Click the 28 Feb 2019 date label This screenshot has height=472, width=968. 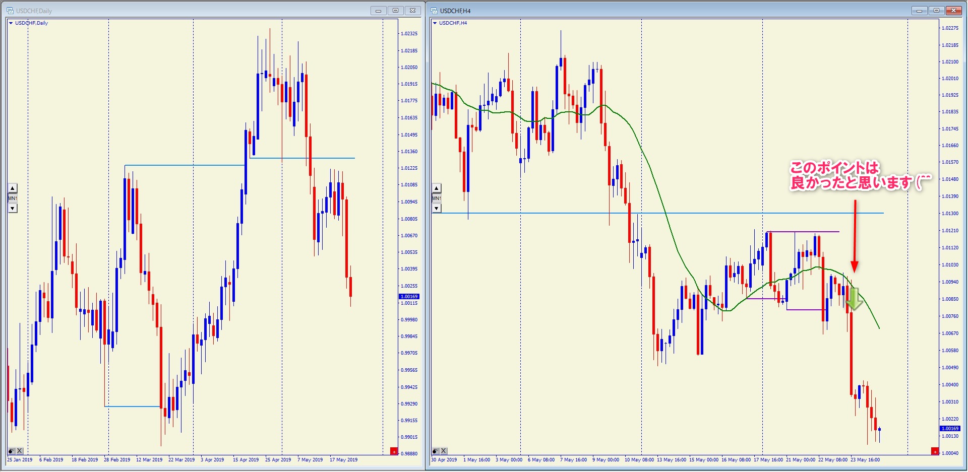(x=117, y=459)
